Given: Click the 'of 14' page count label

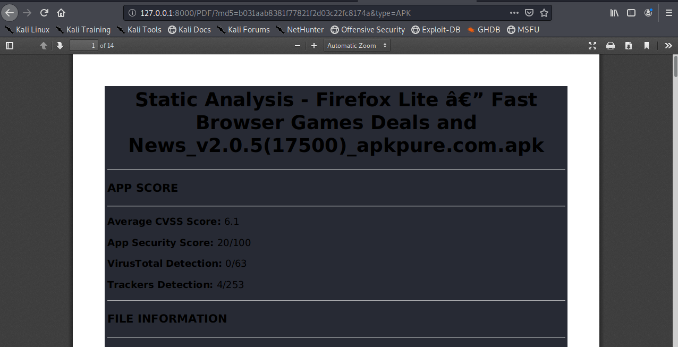Looking at the screenshot, I should (x=107, y=46).
